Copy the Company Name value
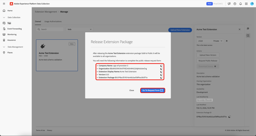Screen dimensions: 256x136 [x=161, y=66]
